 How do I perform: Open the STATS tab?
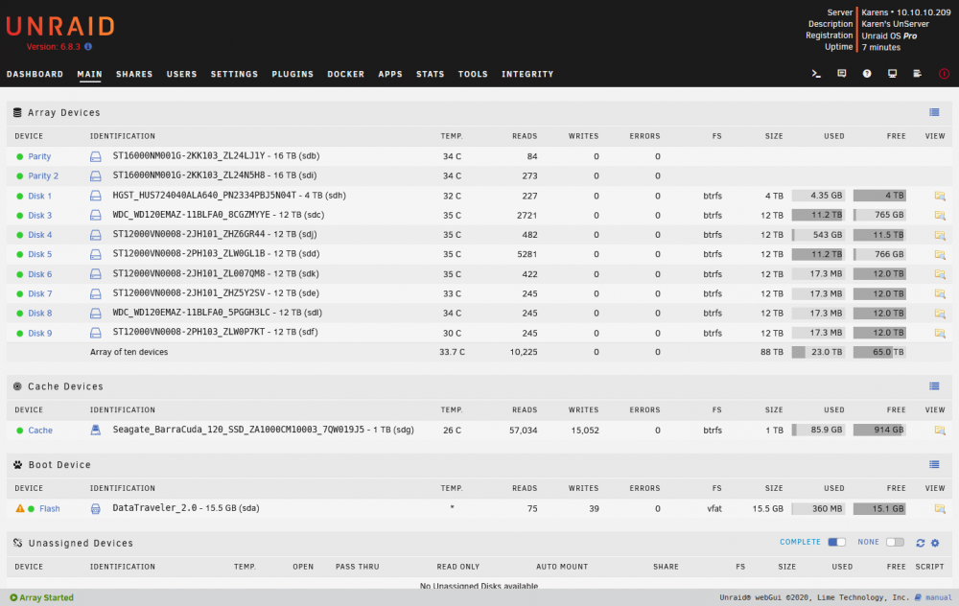(430, 74)
